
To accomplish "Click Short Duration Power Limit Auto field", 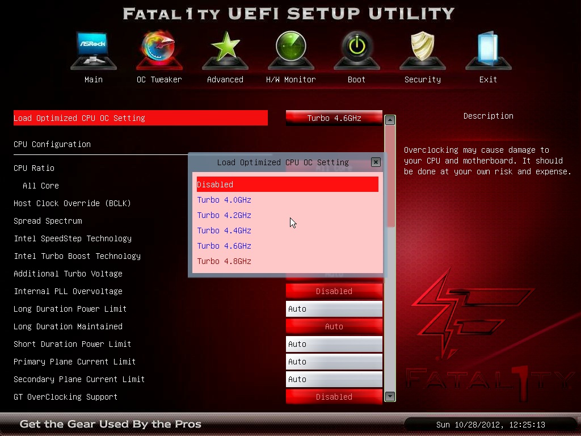I will (x=334, y=344).
